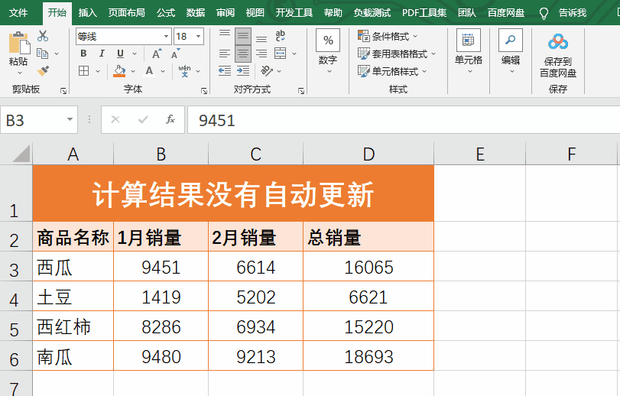Viewport: 620px width, 396px height.
Task: Increase cell indent
Action: [243, 71]
